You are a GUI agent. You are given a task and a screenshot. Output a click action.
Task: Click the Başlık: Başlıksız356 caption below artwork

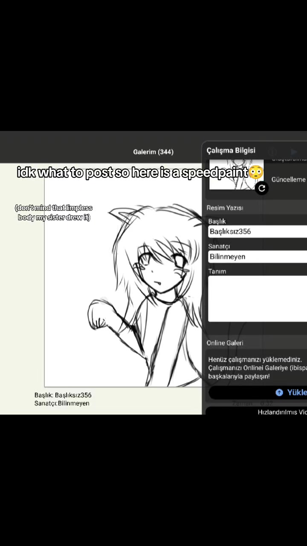[63, 395]
